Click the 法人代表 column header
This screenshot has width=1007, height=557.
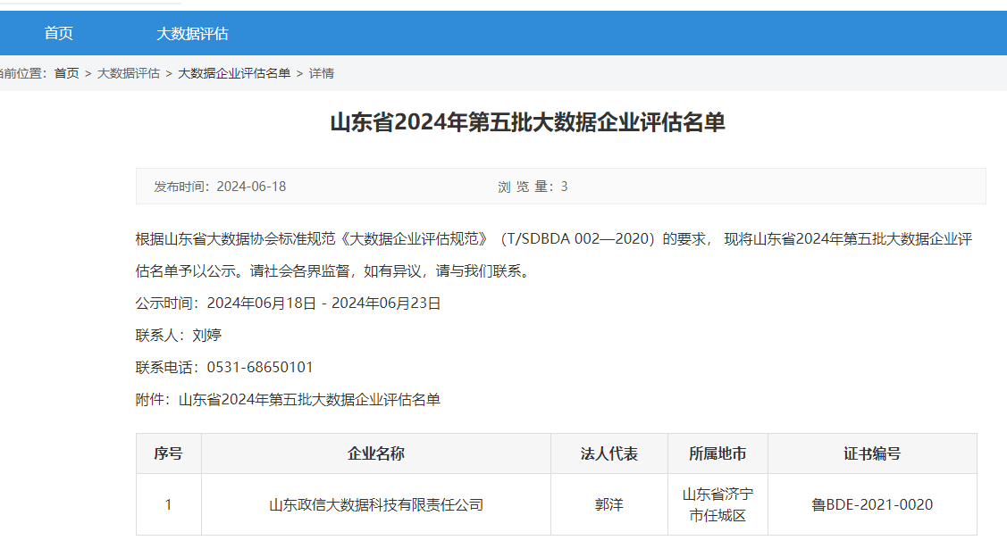(x=608, y=453)
